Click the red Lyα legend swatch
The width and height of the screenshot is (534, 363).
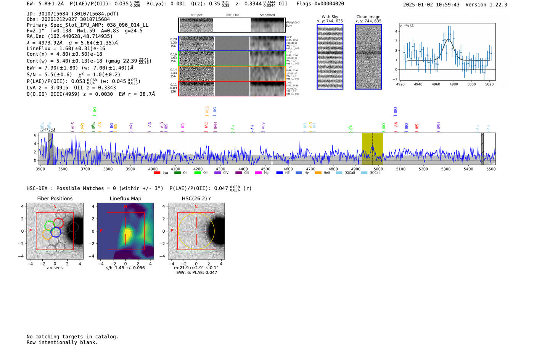pyautogui.click(x=157, y=173)
